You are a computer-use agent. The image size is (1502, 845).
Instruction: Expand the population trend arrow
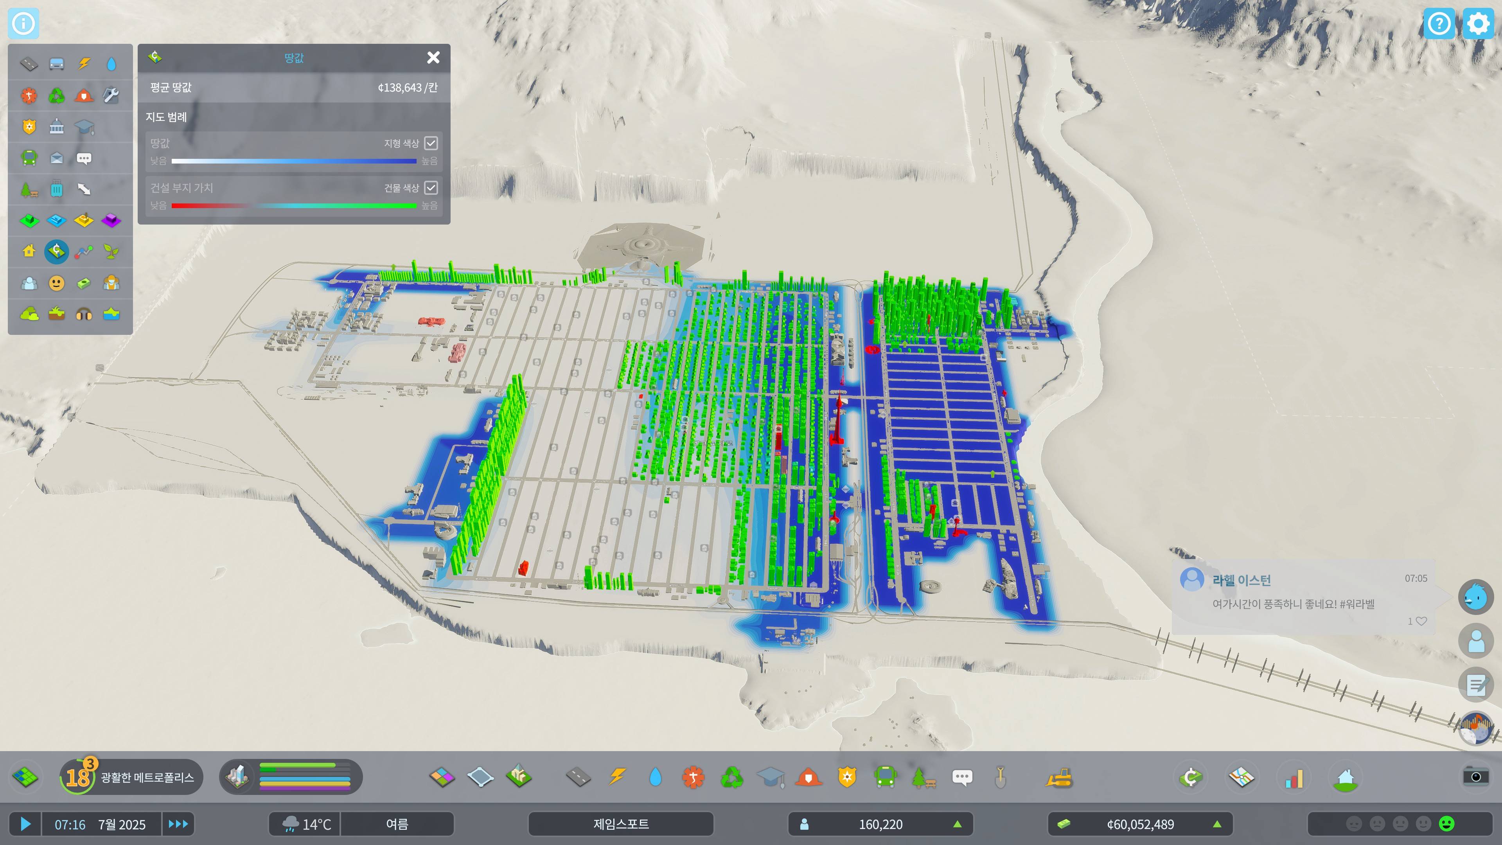(x=958, y=824)
